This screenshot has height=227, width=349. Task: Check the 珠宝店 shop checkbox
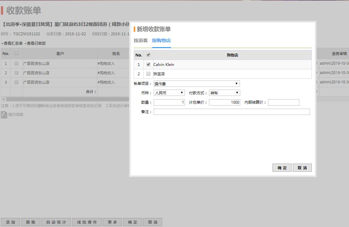point(148,74)
